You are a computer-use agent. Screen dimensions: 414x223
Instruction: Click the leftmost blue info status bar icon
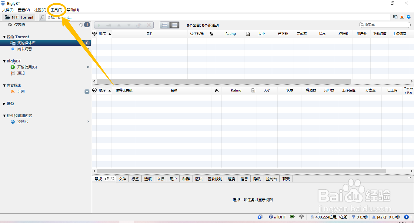tap(260, 217)
